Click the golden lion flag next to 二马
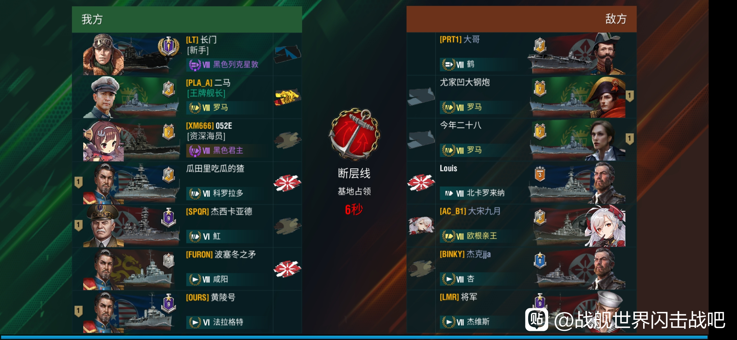This screenshot has height=340, width=737. [287, 97]
